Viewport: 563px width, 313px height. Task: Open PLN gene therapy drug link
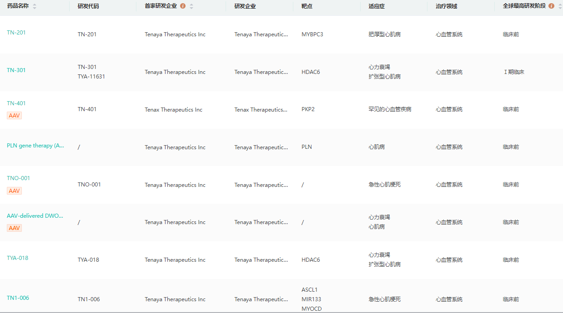pyautogui.click(x=35, y=146)
